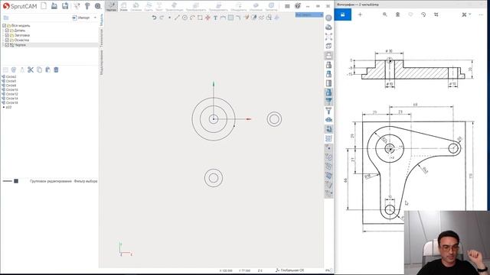
Task: Click the webcam video overlay thumbnail
Action: pos(447,243)
